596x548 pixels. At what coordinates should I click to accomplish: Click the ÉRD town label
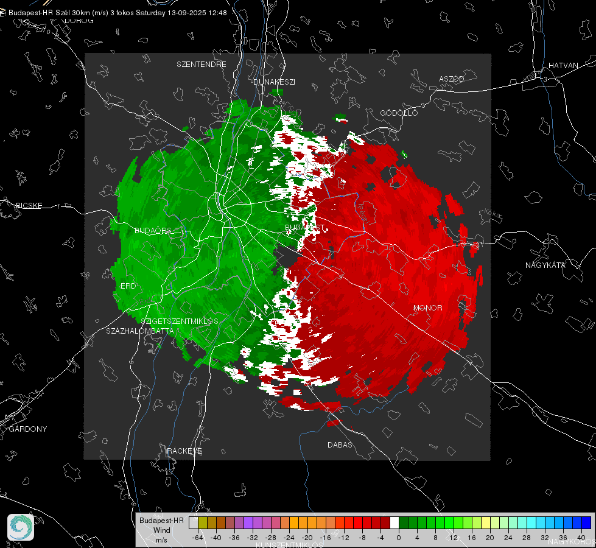point(128,286)
